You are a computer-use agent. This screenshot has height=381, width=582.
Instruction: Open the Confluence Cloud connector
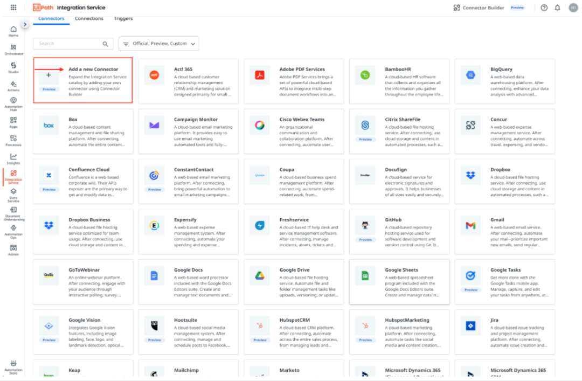pyautogui.click(x=83, y=181)
